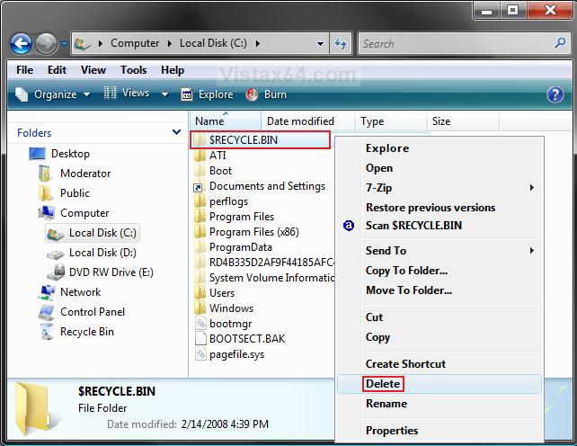Open the address bar history dropdown

coord(321,44)
